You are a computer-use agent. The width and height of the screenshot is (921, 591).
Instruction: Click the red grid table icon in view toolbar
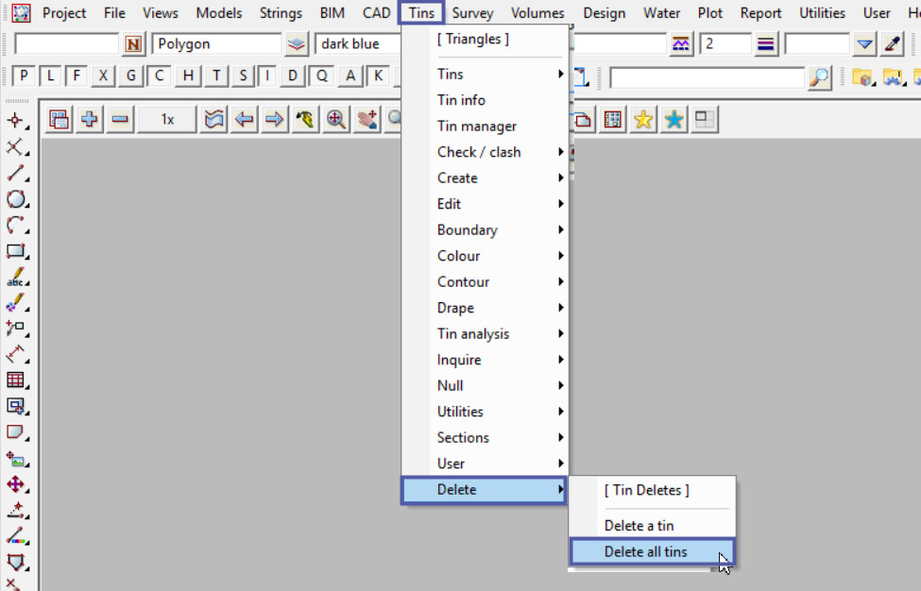613,120
